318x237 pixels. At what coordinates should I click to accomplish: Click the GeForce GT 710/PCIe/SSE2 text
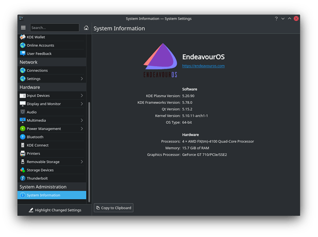click(x=204, y=155)
